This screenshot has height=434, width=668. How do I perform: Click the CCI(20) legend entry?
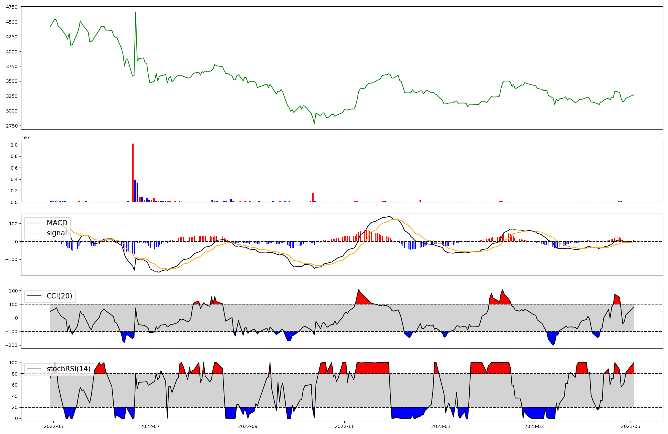click(x=59, y=296)
